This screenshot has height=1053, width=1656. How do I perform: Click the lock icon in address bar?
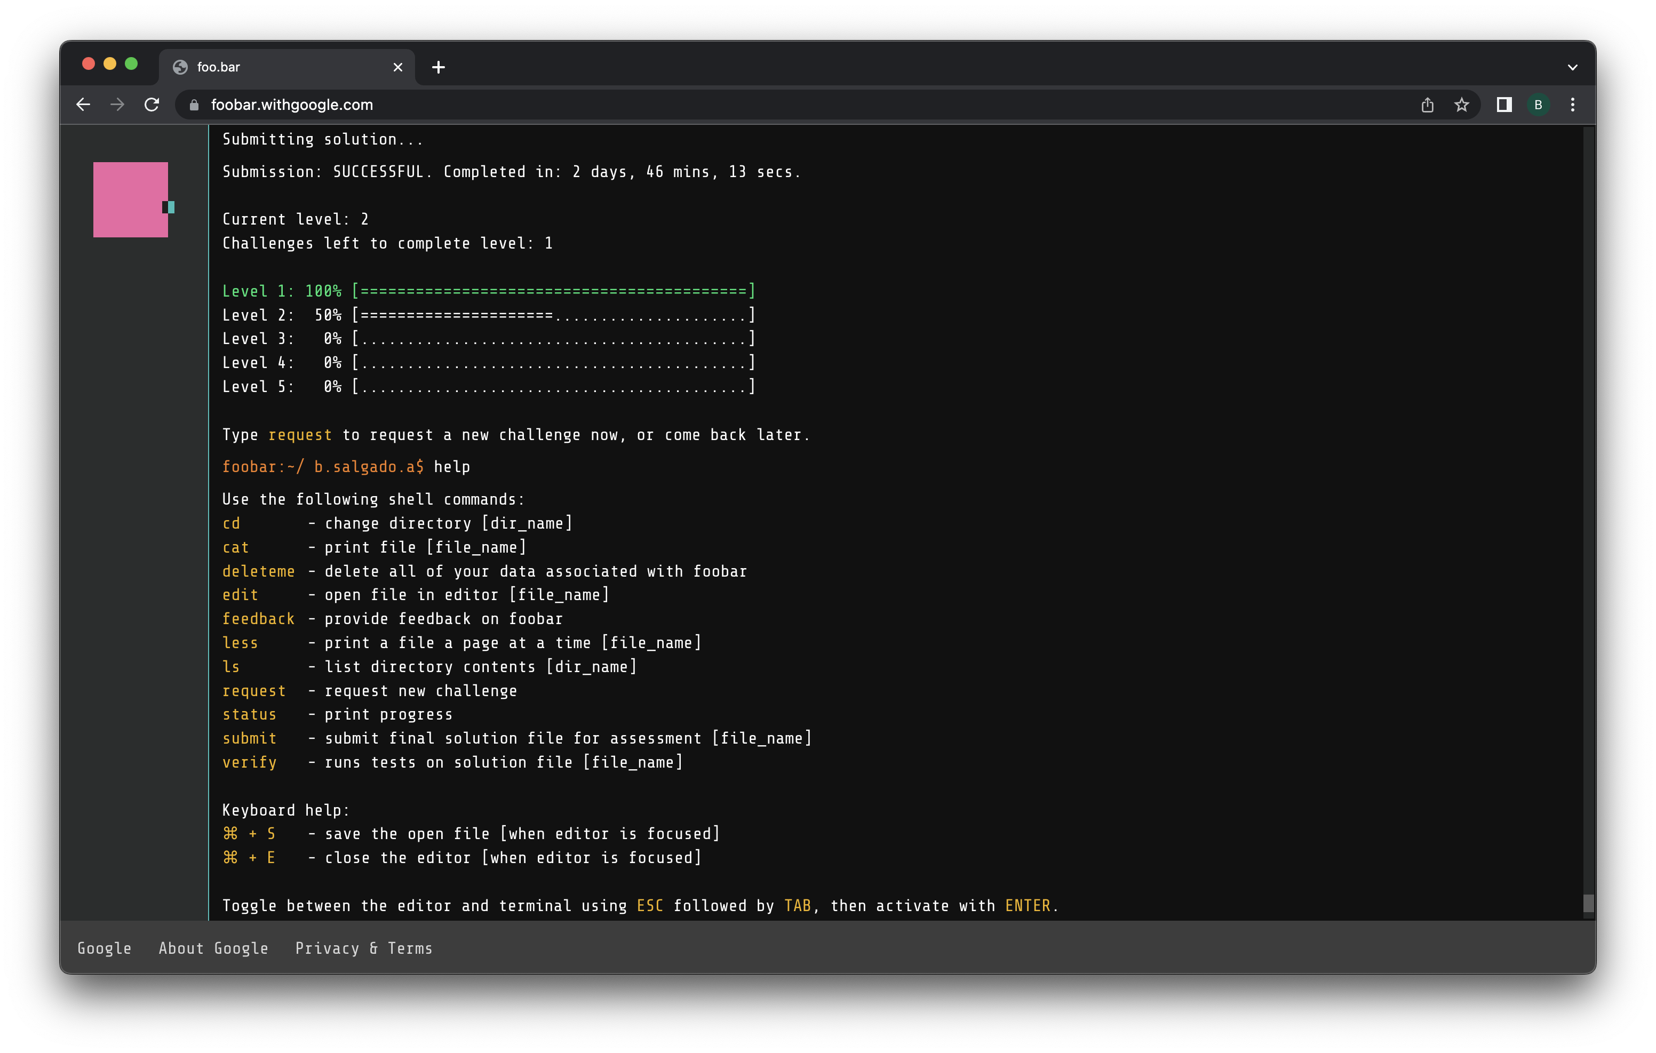click(x=194, y=105)
